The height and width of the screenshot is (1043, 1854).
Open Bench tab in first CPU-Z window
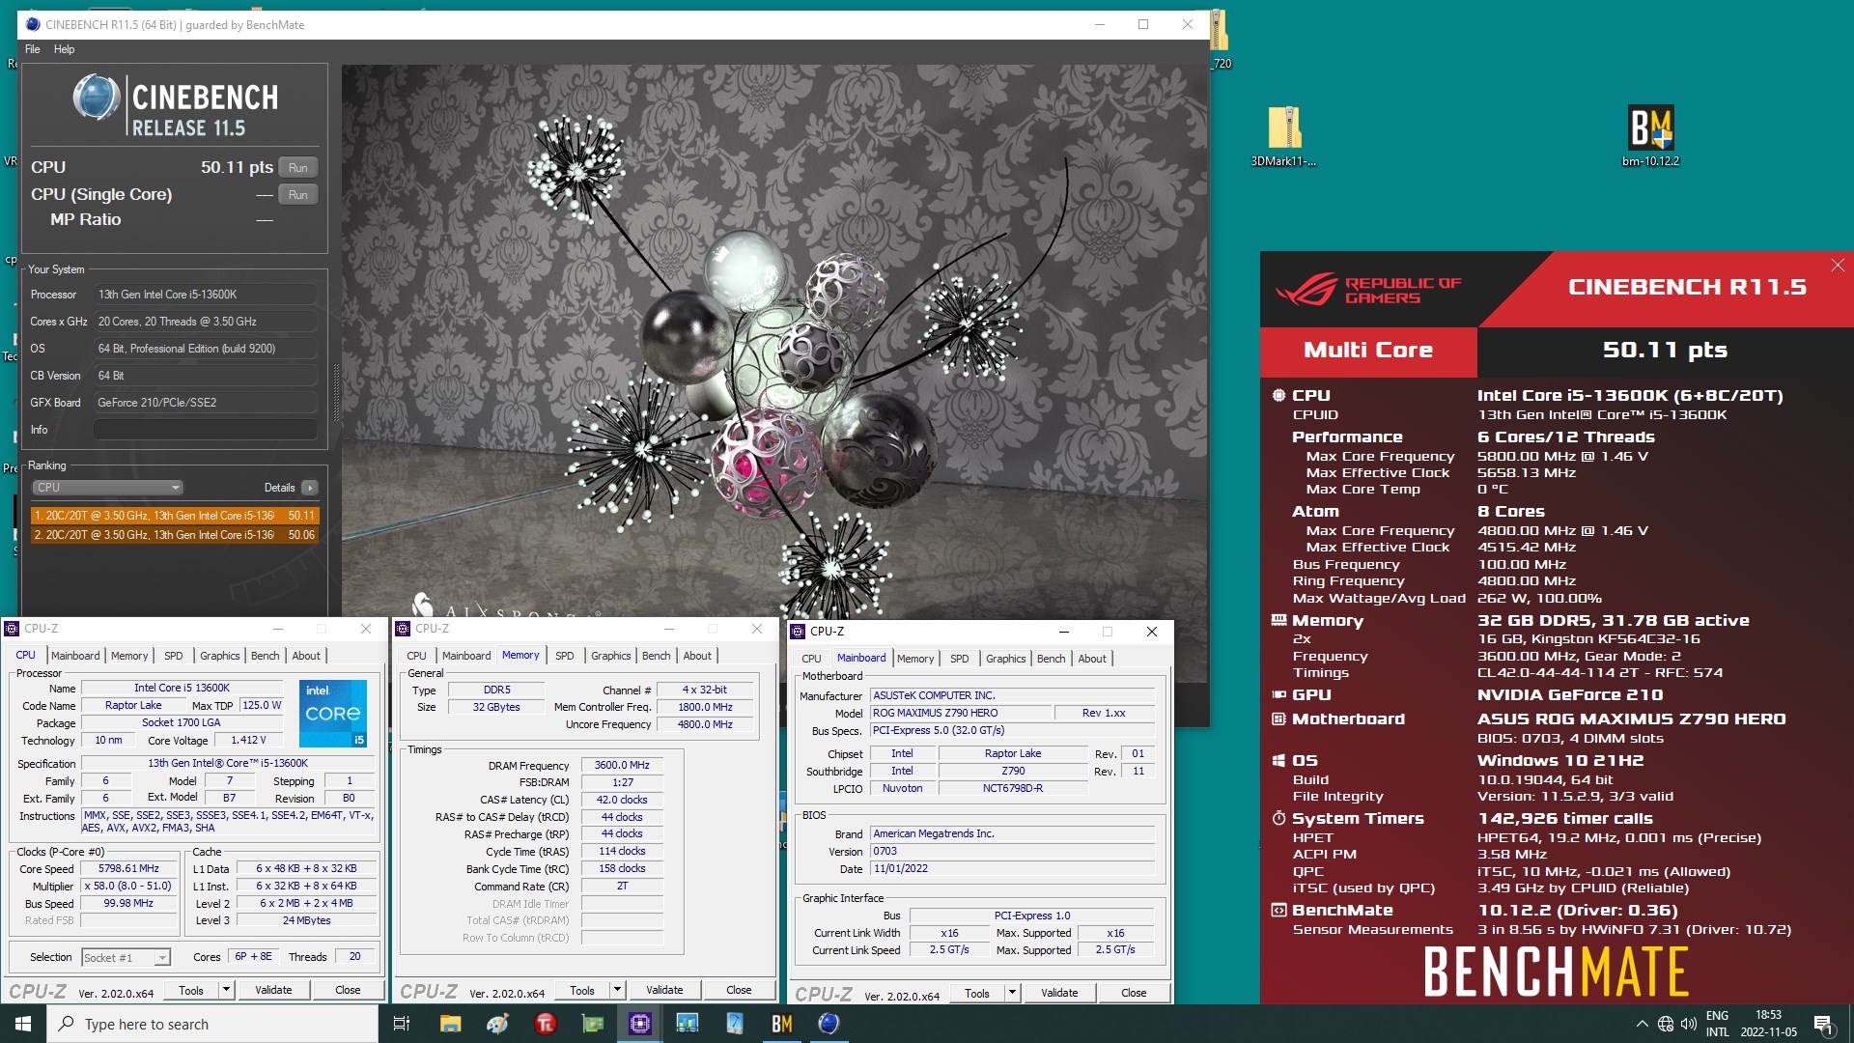point(266,656)
